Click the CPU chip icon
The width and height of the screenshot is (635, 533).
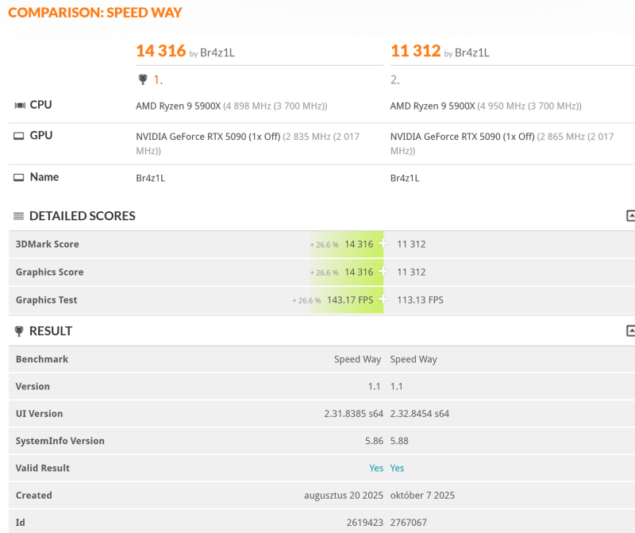point(20,105)
